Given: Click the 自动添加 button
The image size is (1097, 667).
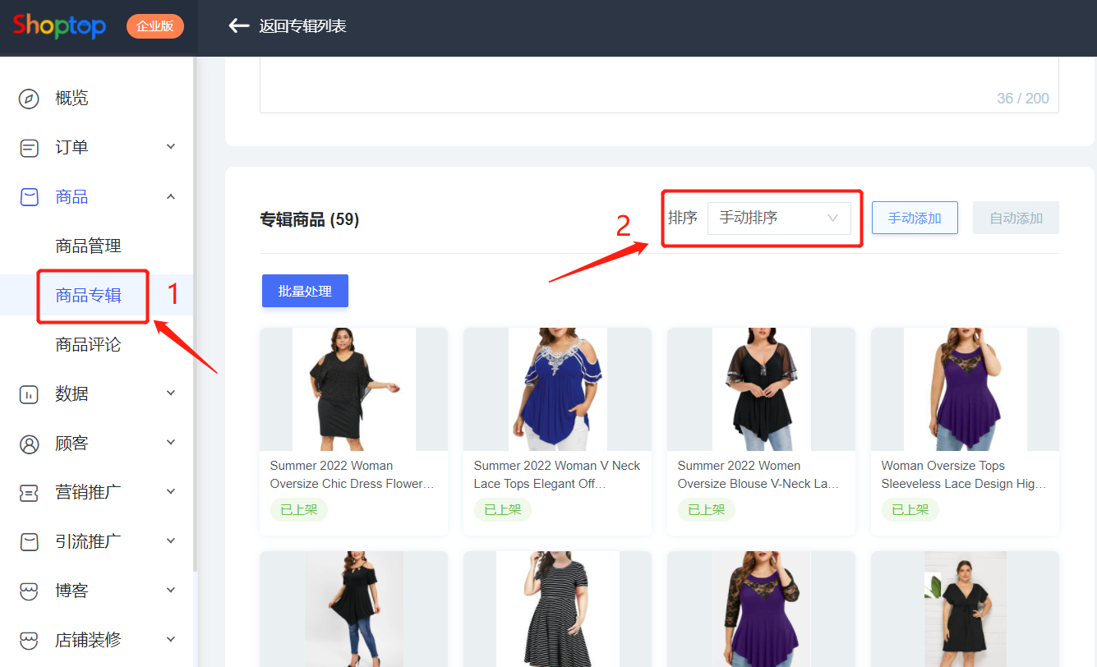Looking at the screenshot, I should (x=1016, y=218).
